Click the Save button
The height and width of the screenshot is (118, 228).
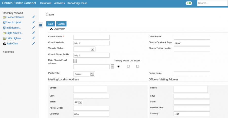click(x=50, y=24)
